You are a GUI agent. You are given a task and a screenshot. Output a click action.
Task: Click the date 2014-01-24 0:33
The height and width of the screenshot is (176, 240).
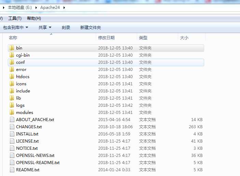[114, 170]
